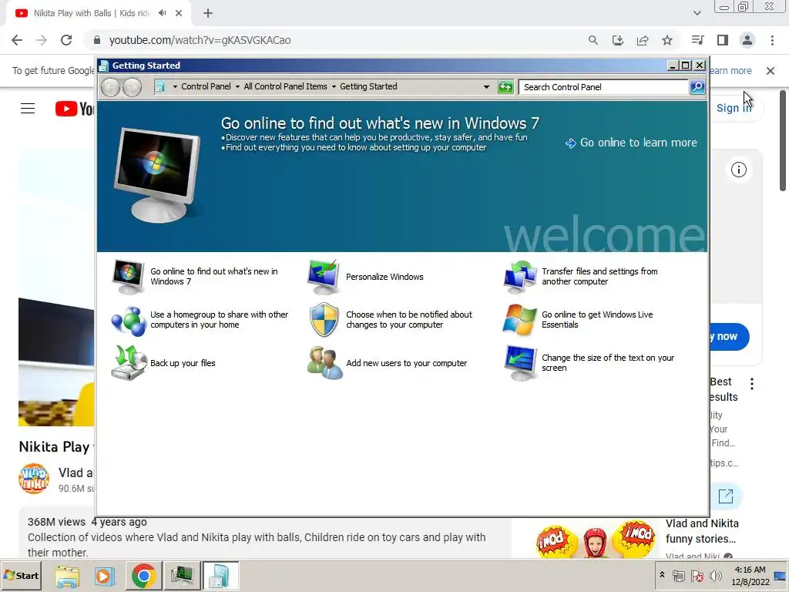The image size is (789, 592).
Task: Open 'Go online to find out what's new' item icon
Action: (129, 277)
